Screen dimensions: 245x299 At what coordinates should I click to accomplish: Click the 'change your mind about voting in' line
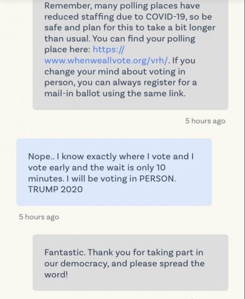[115, 72]
